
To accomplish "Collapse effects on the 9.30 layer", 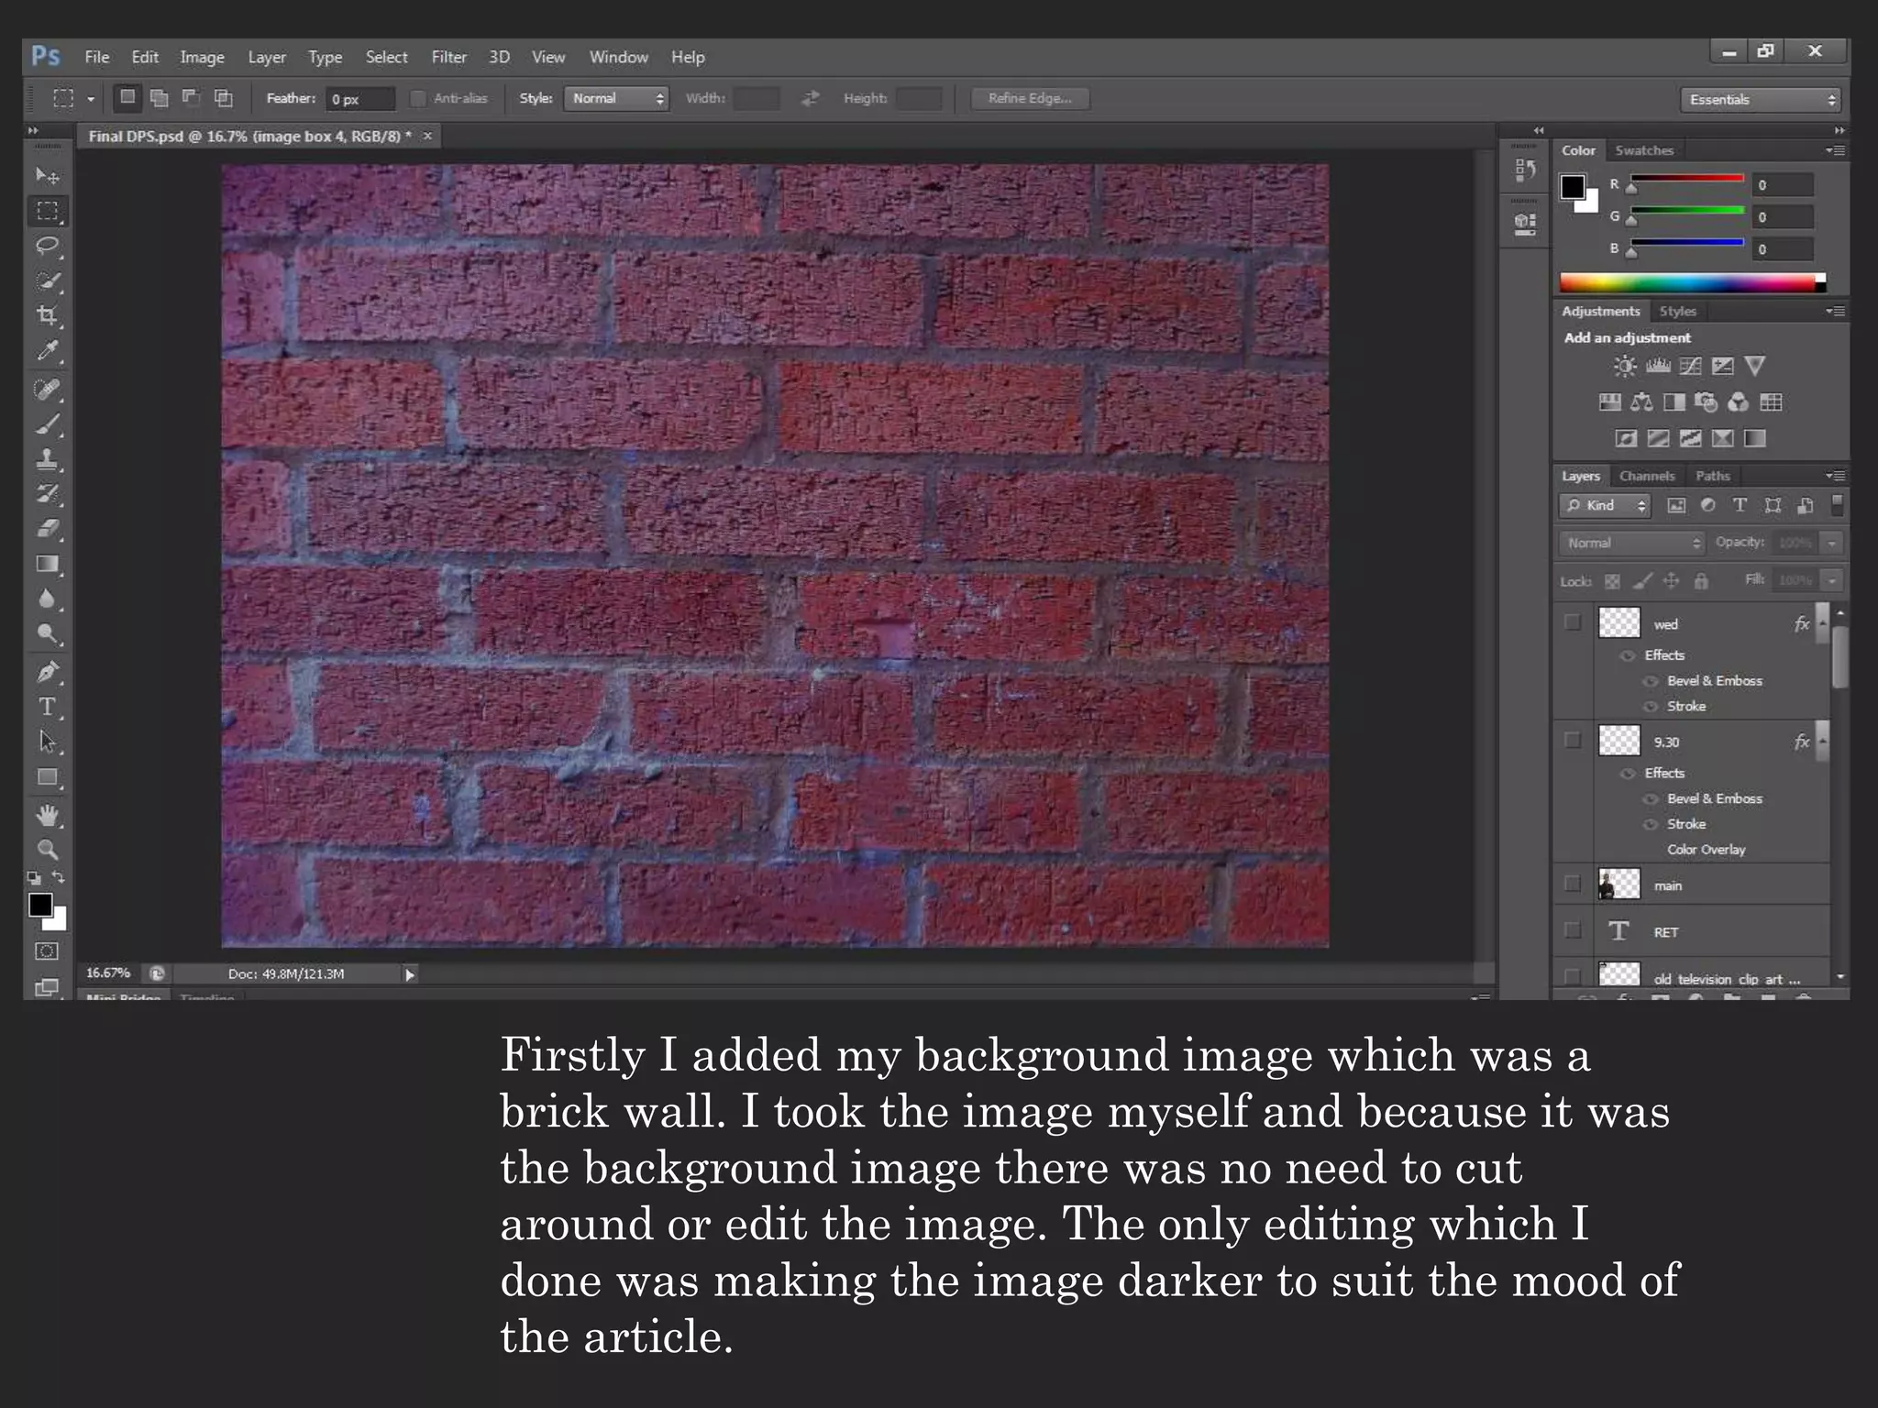I will [x=1823, y=740].
